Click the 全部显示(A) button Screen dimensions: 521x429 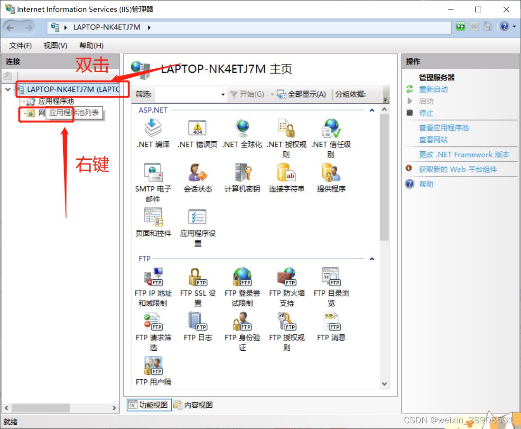click(x=302, y=94)
